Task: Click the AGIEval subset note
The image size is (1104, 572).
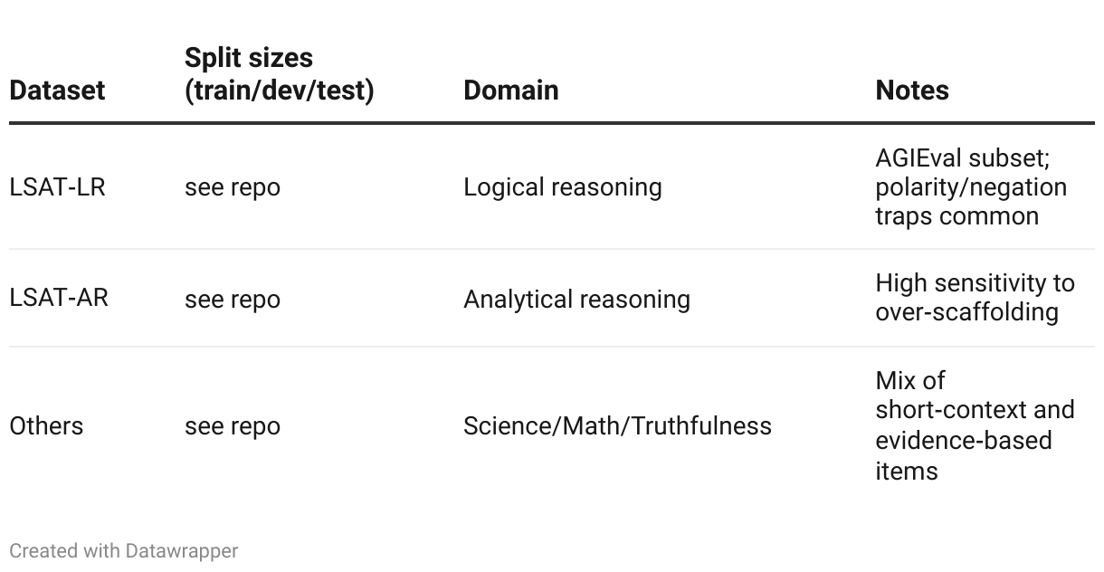Action: point(971,187)
